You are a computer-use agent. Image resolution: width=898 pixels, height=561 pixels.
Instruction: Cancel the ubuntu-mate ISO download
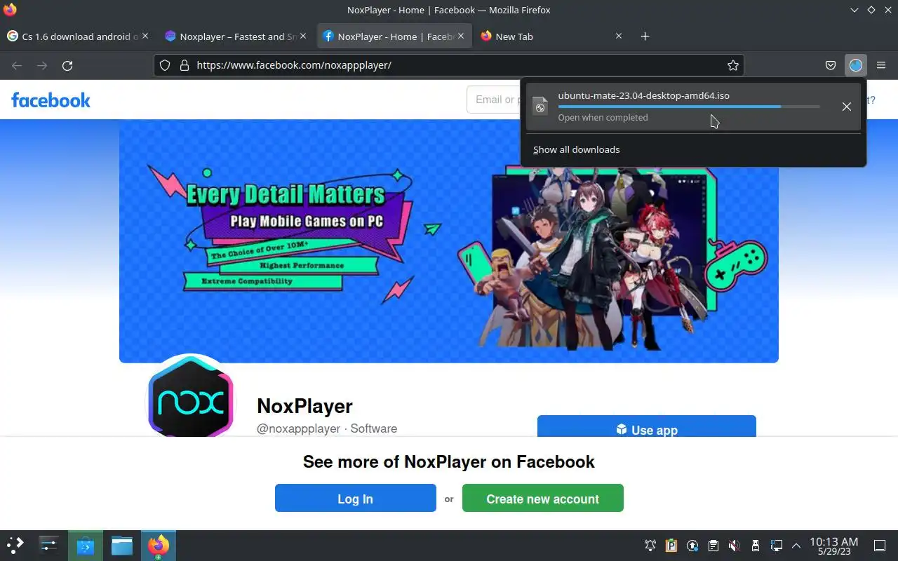tap(847, 107)
